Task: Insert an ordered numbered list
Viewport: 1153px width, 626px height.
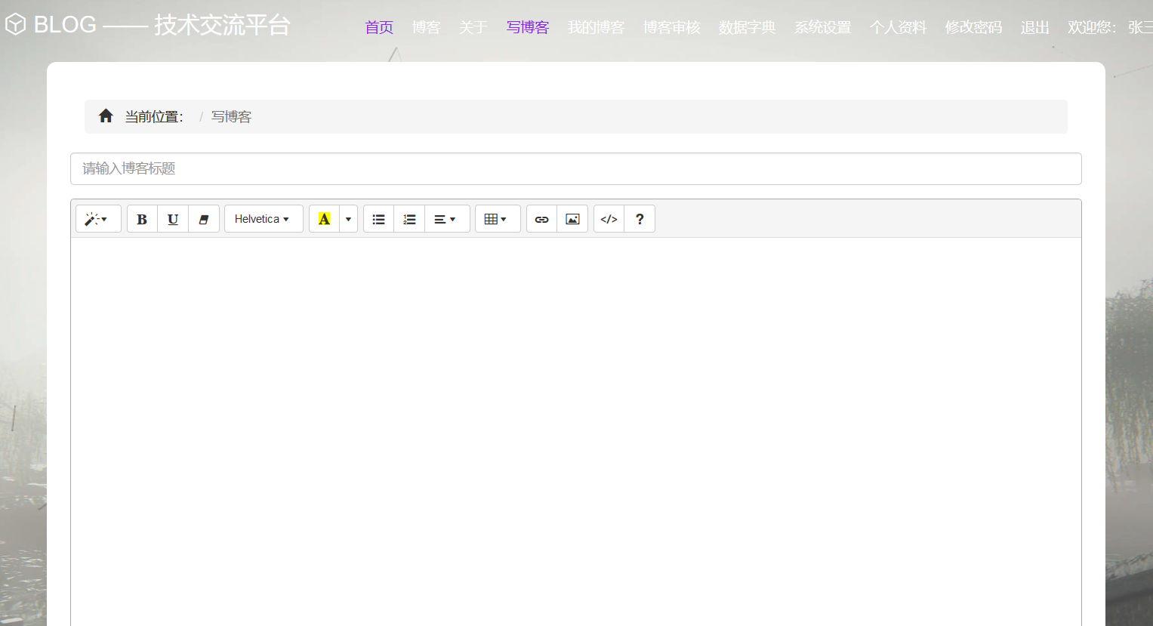Action: 409,219
